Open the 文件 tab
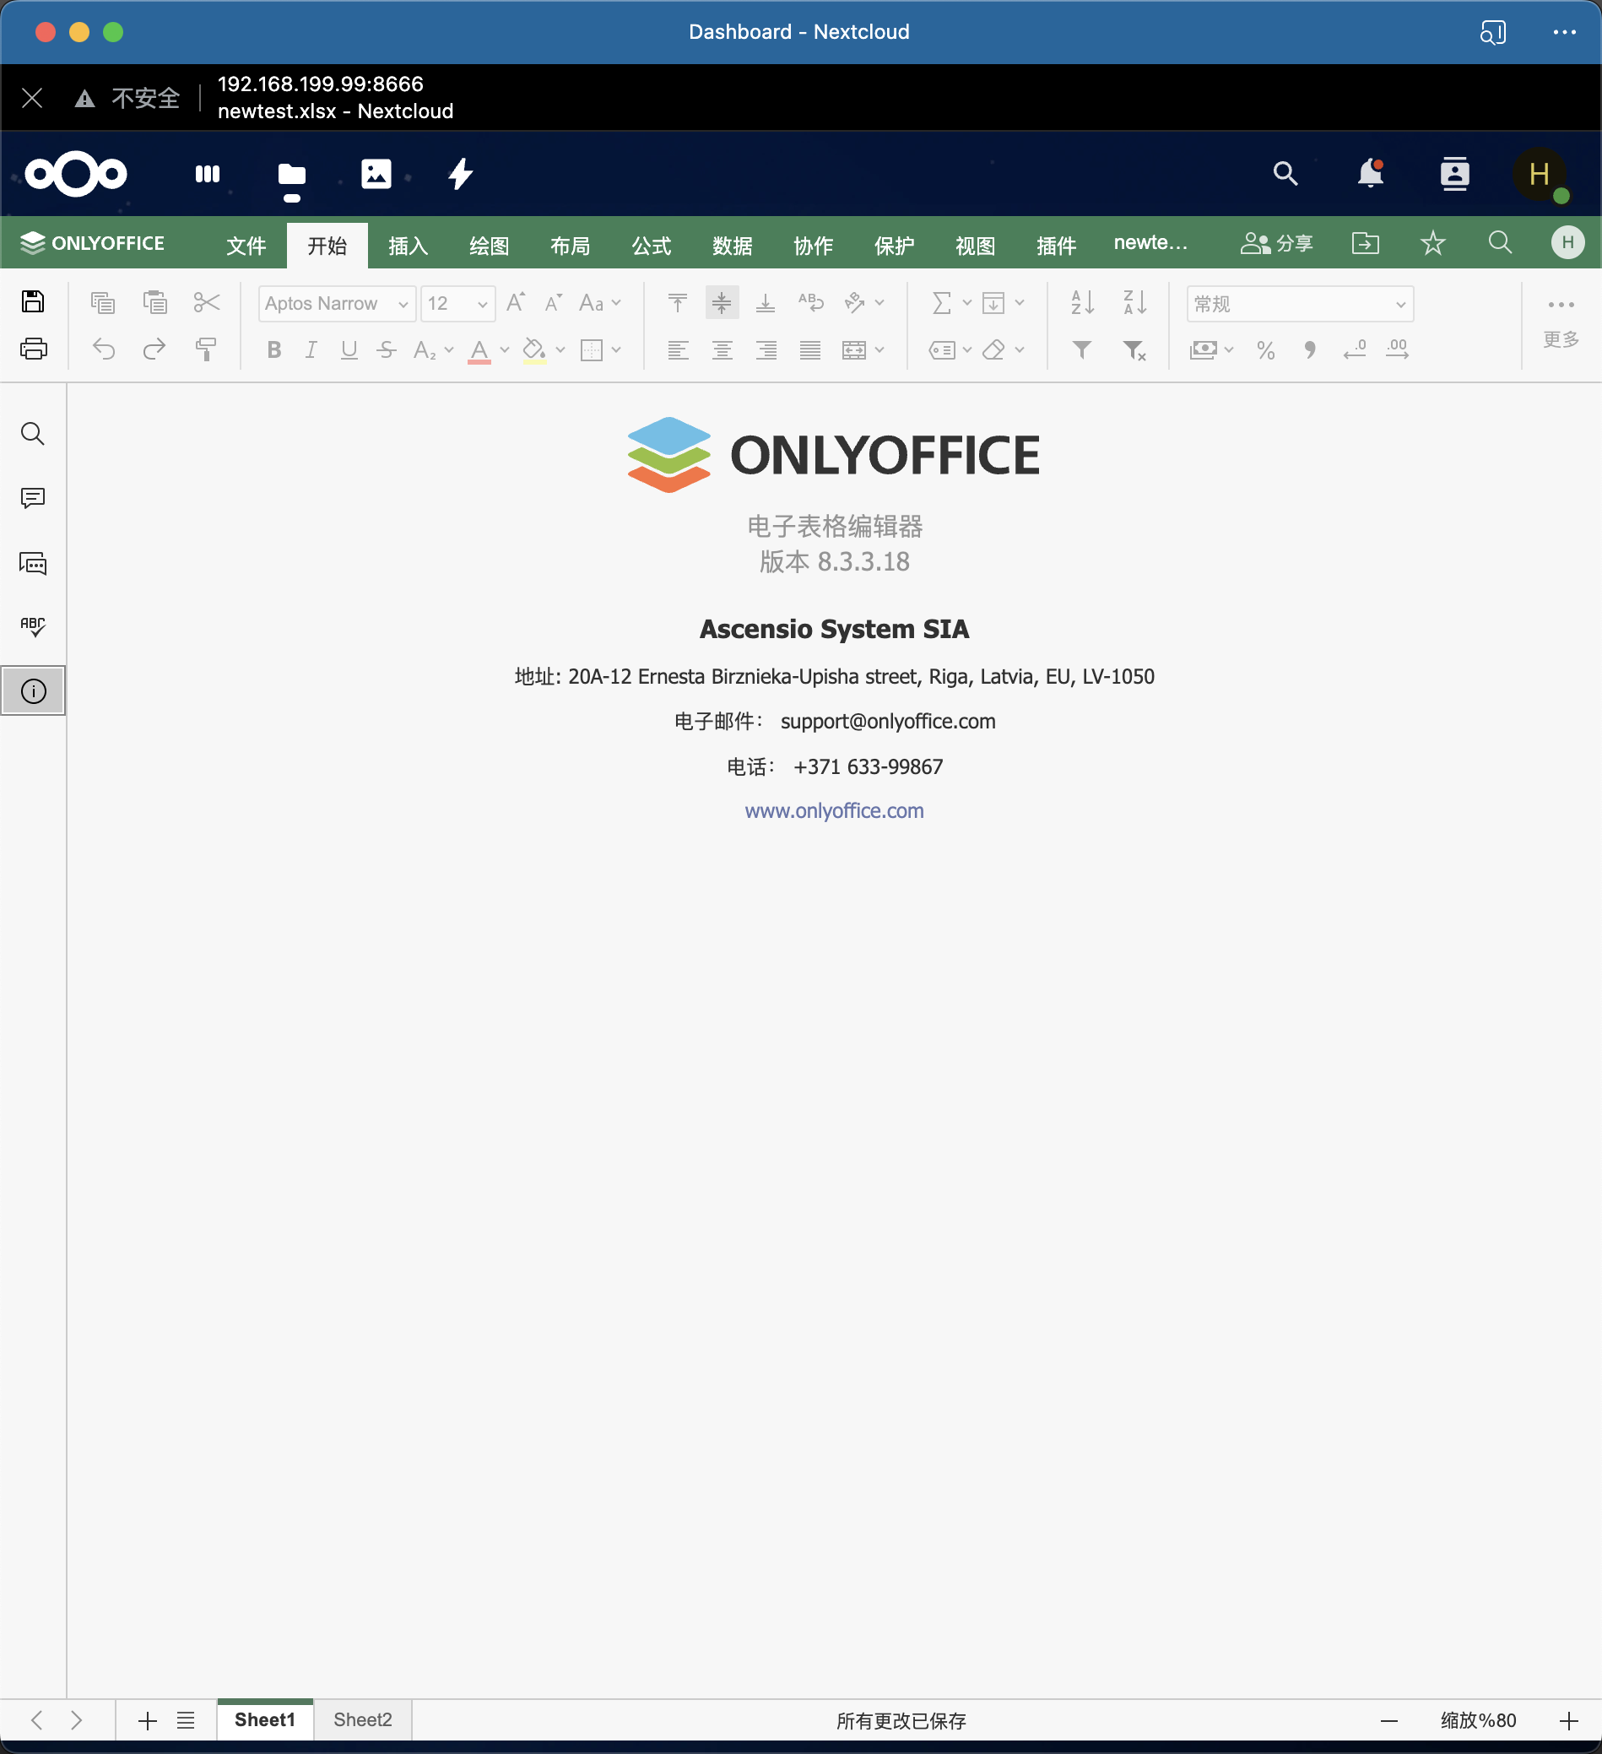 (246, 246)
